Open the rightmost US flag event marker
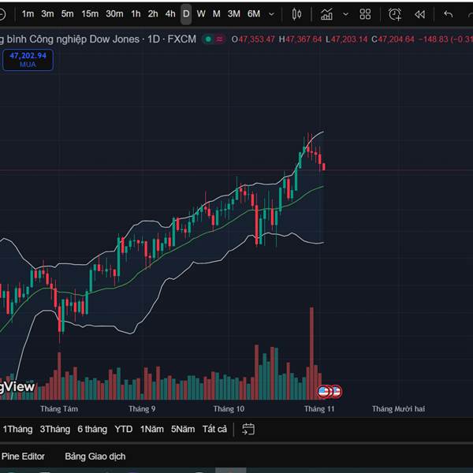Image resolution: width=473 pixels, height=473 pixels. click(x=337, y=392)
